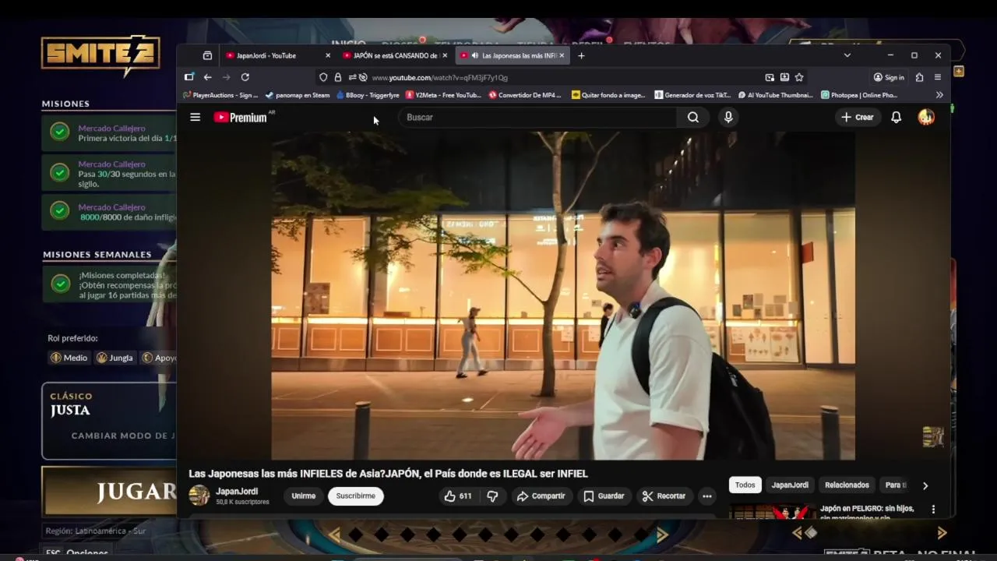Viewport: 997px width, 561px height.
Task: Dislike the video with thumbs-down
Action: [492, 496]
